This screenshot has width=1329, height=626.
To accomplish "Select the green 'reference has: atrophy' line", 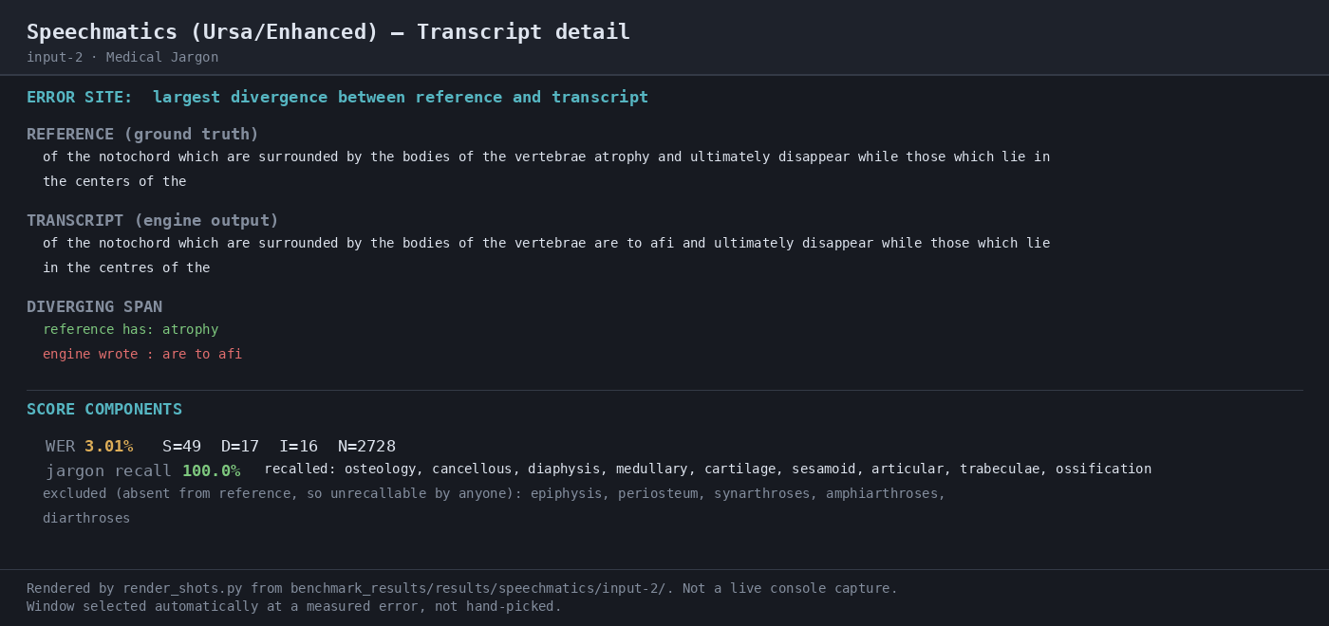I will coord(130,330).
